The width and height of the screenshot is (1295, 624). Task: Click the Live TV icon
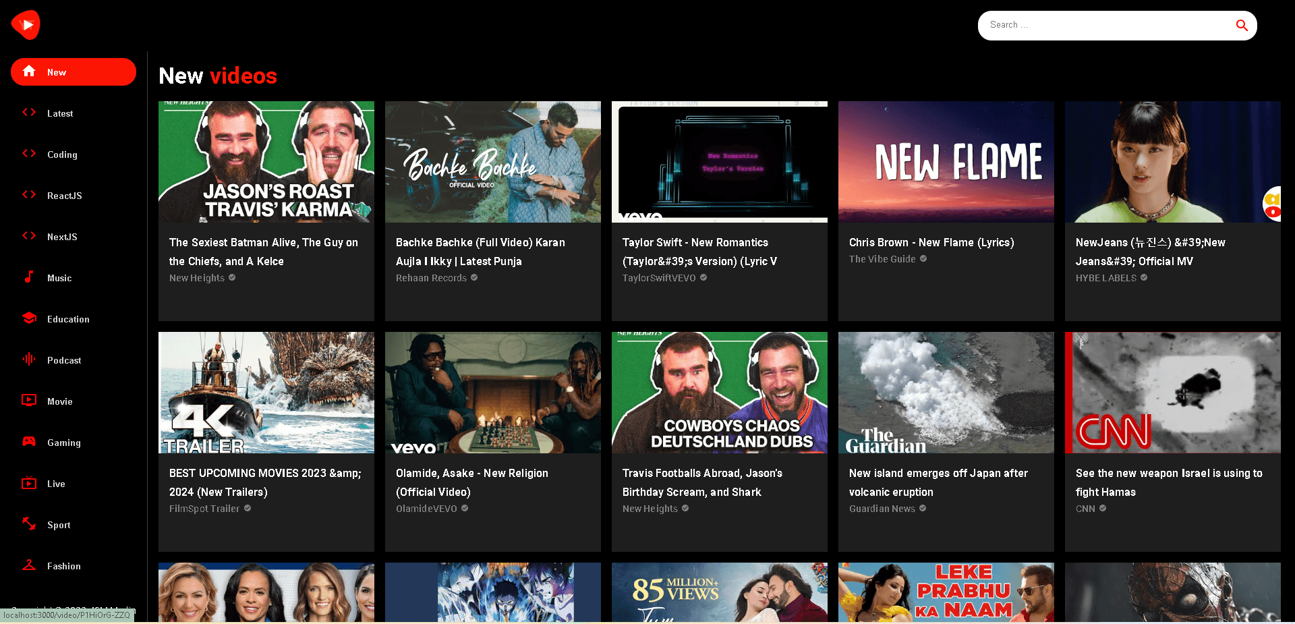click(x=29, y=482)
